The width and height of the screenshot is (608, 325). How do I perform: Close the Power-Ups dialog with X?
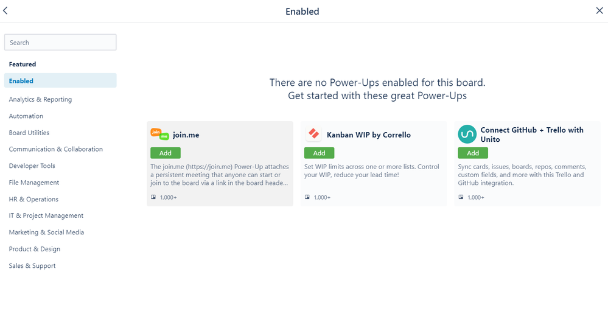pyautogui.click(x=599, y=11)
